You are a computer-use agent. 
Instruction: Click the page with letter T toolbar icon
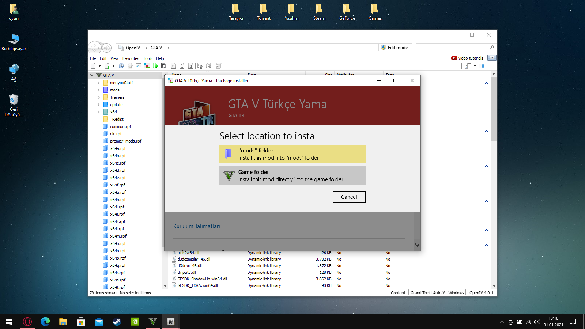coord(190,66)
